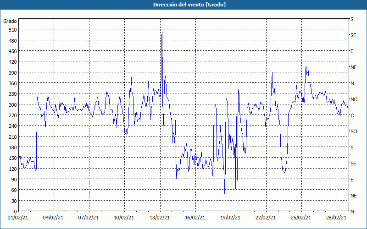Click the chart title 'Dirección del viento [Grado]'
The width and height of the screenshot is (367, 229).
189,5
